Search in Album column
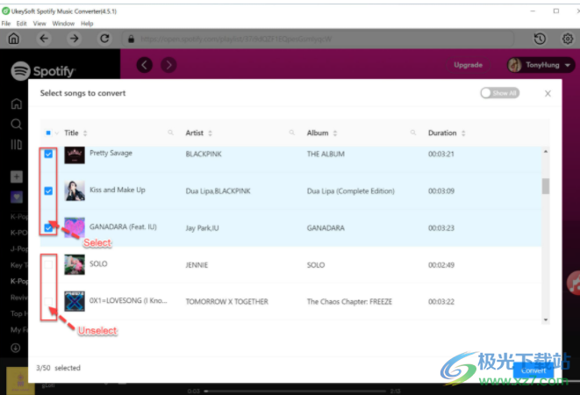 (413, 133)
